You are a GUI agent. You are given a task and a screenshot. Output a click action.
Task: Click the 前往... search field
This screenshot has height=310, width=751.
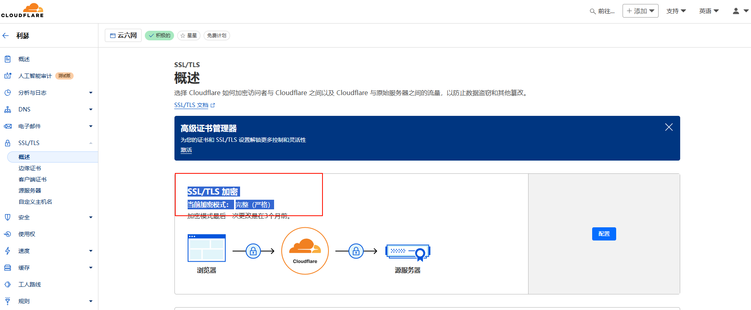[x=603, y=11]
